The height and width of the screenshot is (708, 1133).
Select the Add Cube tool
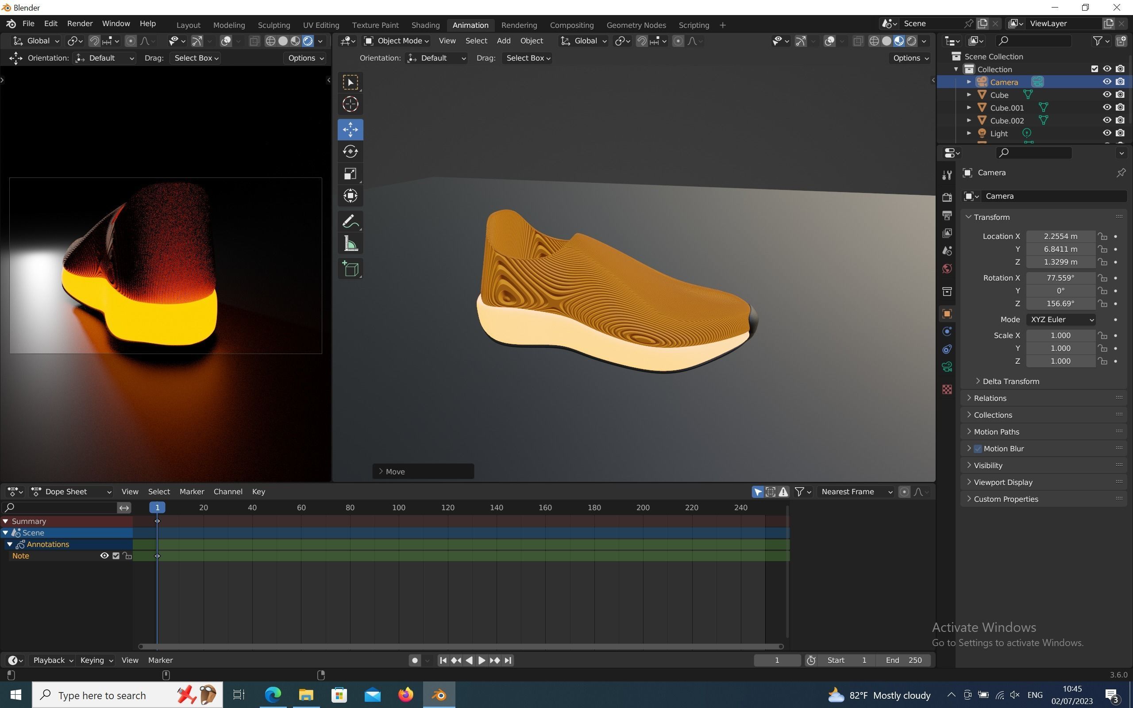coord(350,269)
